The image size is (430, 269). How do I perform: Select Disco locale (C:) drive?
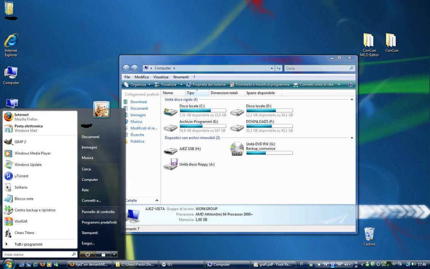coord(195,110)
